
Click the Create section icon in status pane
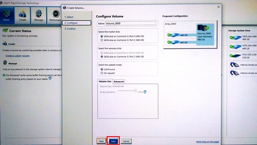[x=5, y=44]
